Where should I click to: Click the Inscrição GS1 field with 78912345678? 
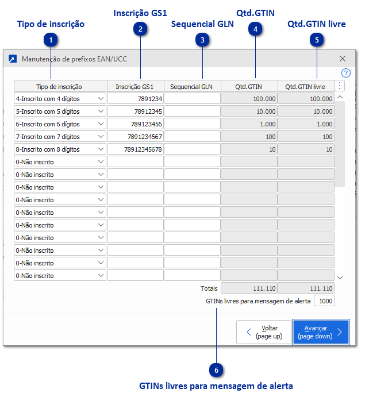pyautogui.click(x=135, y=149)
